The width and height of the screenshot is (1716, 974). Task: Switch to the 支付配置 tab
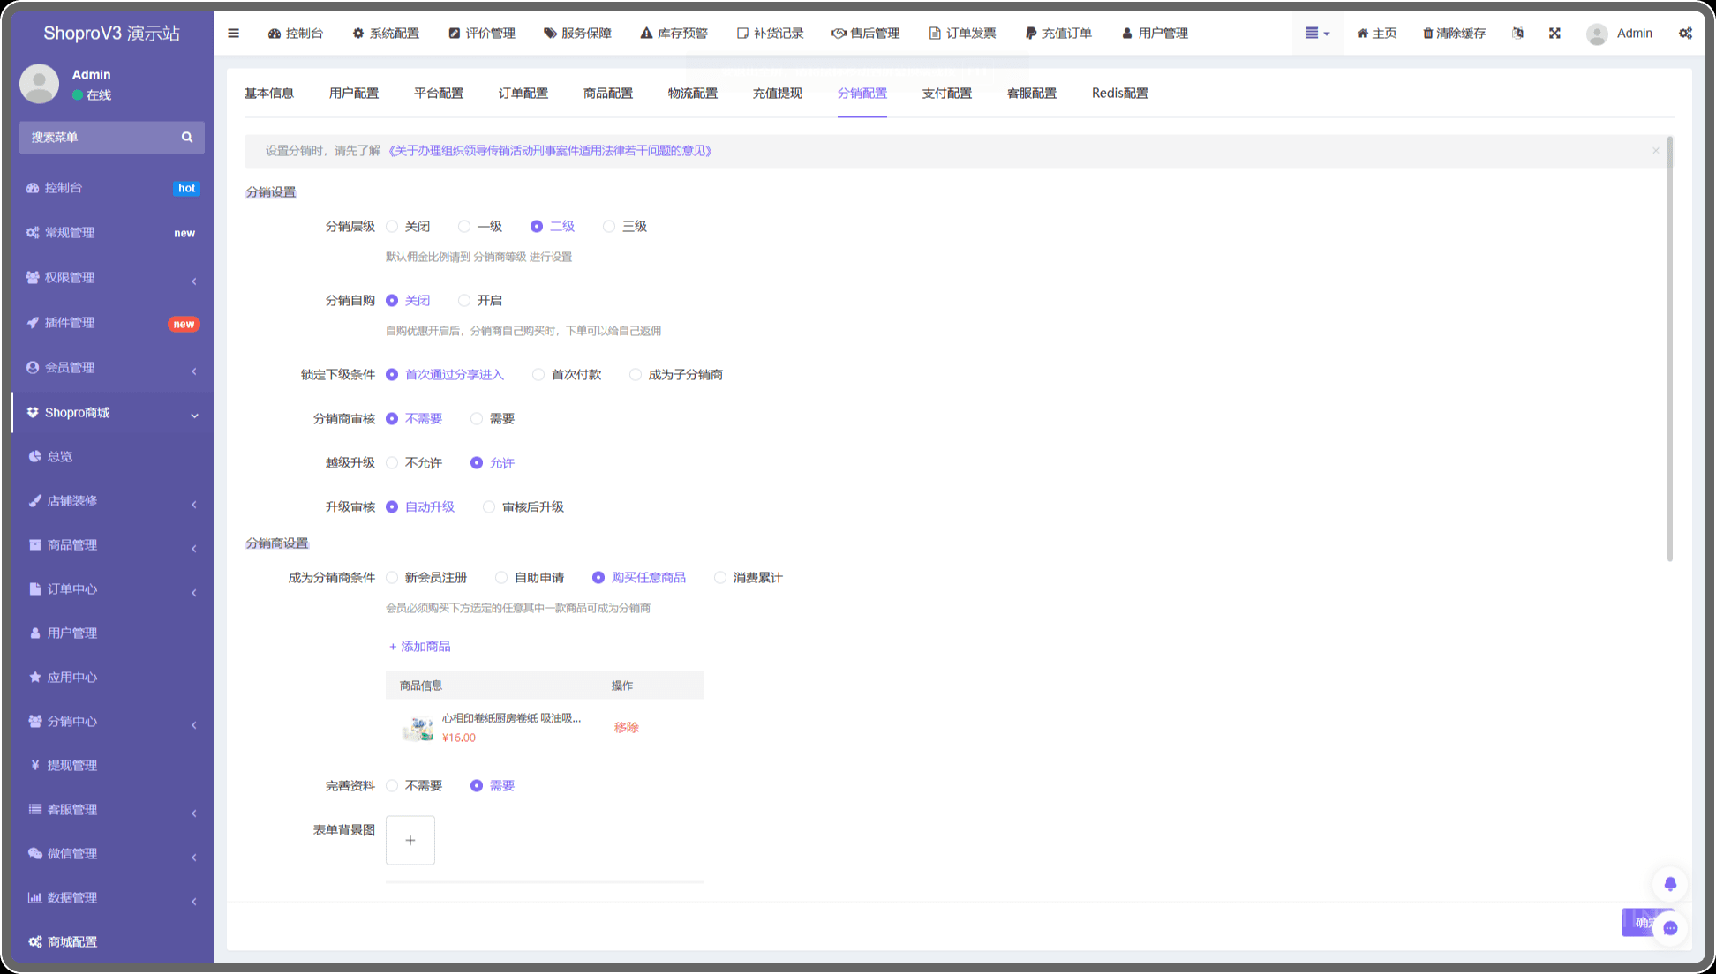pyautogui.click(x=946, y=94)
